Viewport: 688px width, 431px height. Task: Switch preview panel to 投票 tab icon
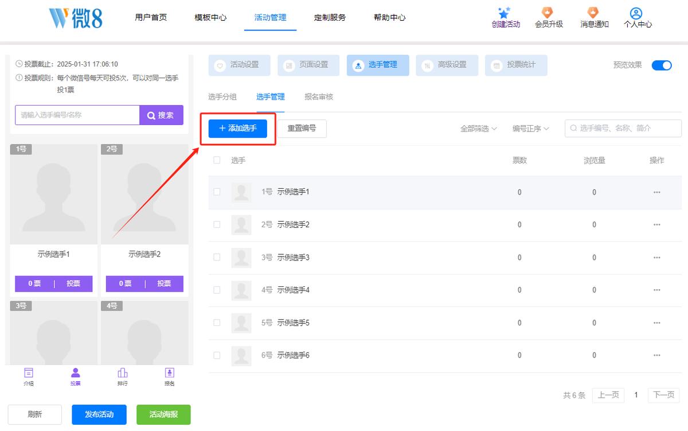[76, 373]
